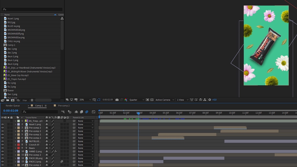Click the exposure value +0,0
The image size is (297, 167).
[x=214, y=100]
